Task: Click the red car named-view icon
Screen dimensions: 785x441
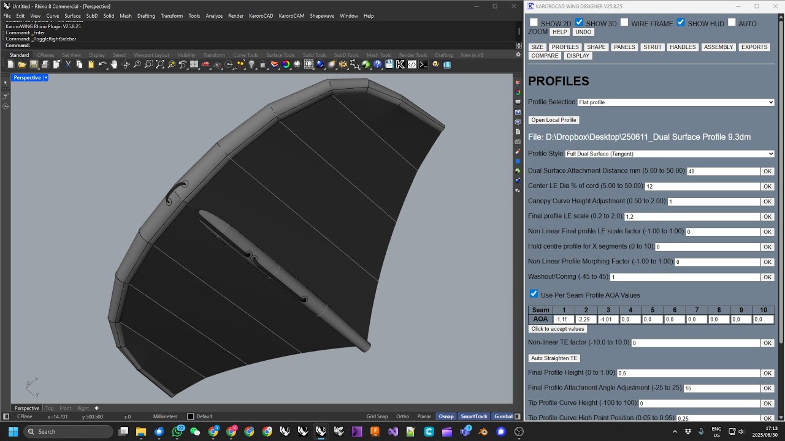Action: tap(206, 64)
